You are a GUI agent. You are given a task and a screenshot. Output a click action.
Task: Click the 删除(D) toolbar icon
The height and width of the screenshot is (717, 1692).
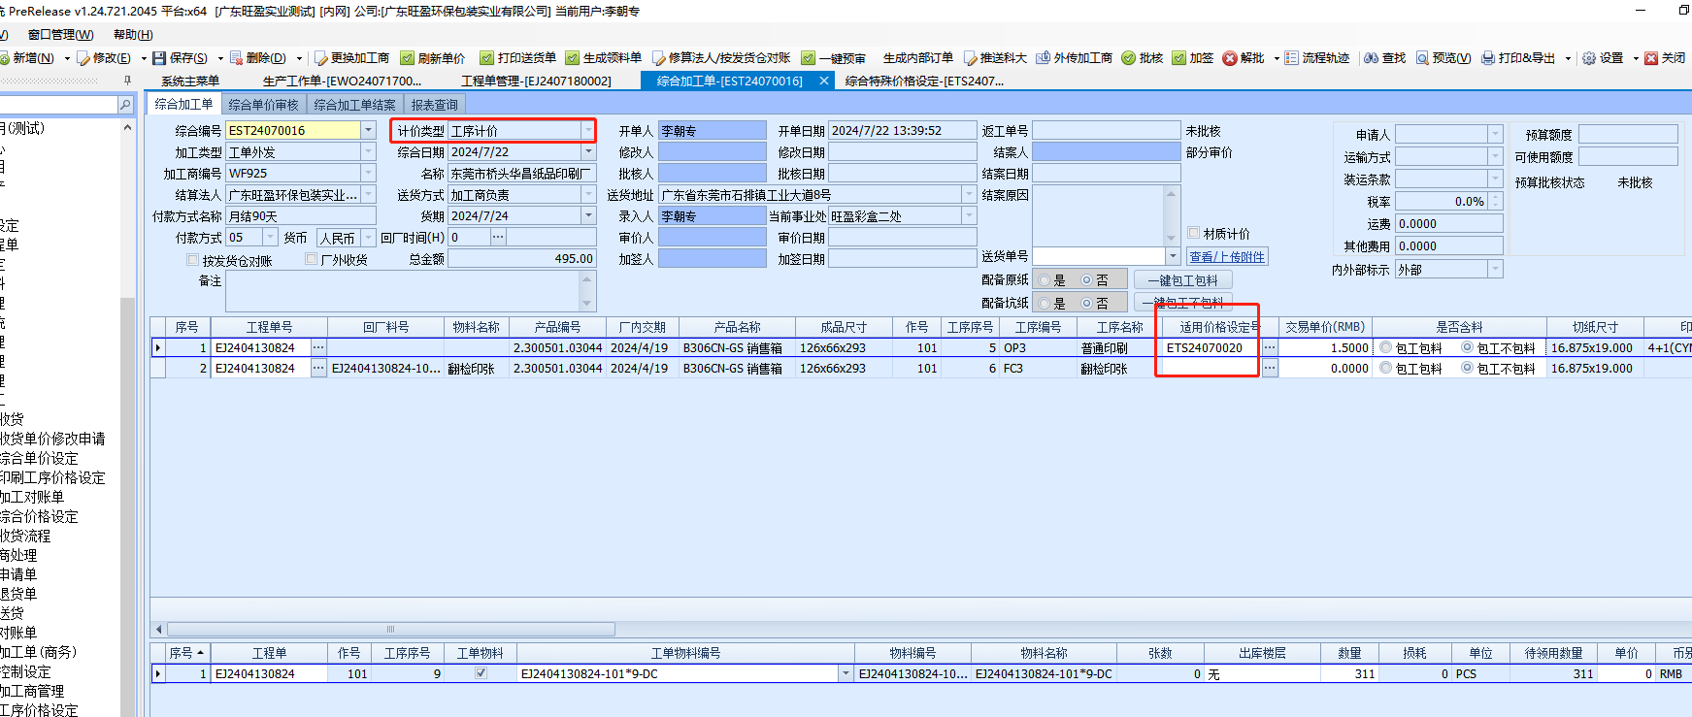236,58
